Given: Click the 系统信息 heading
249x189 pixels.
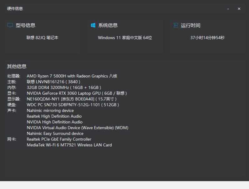Looking at the screenshot, I should point(108,25).
